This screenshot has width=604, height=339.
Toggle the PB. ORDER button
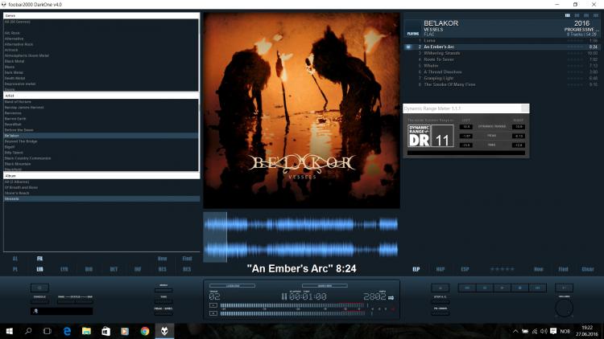(x=440, y=312)
